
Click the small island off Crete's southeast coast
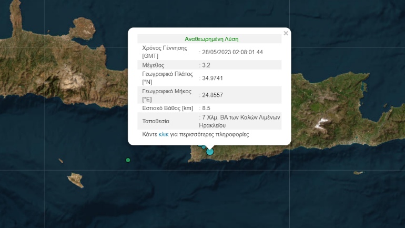(358, 173)
